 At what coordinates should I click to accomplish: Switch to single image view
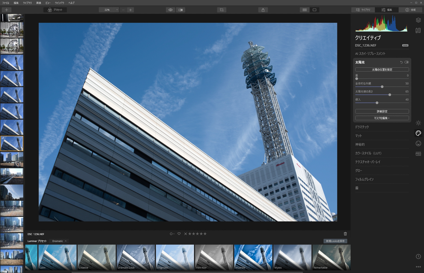coord(314,10)
